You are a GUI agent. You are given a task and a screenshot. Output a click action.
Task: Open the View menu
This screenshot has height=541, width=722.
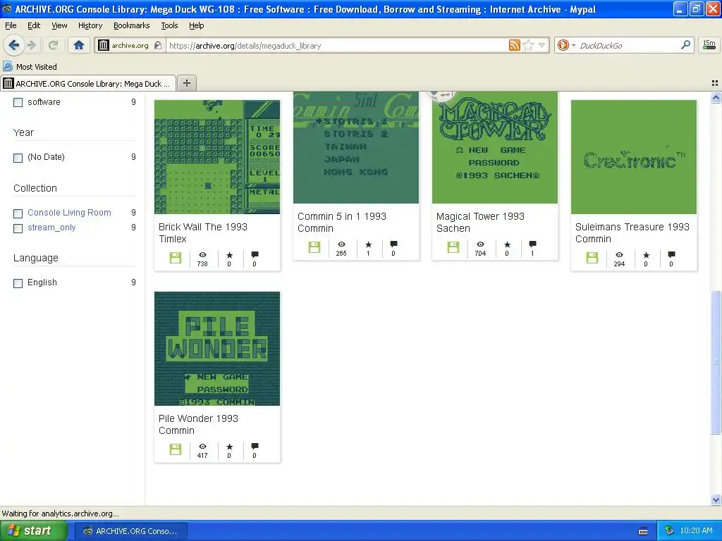point(59,25)
